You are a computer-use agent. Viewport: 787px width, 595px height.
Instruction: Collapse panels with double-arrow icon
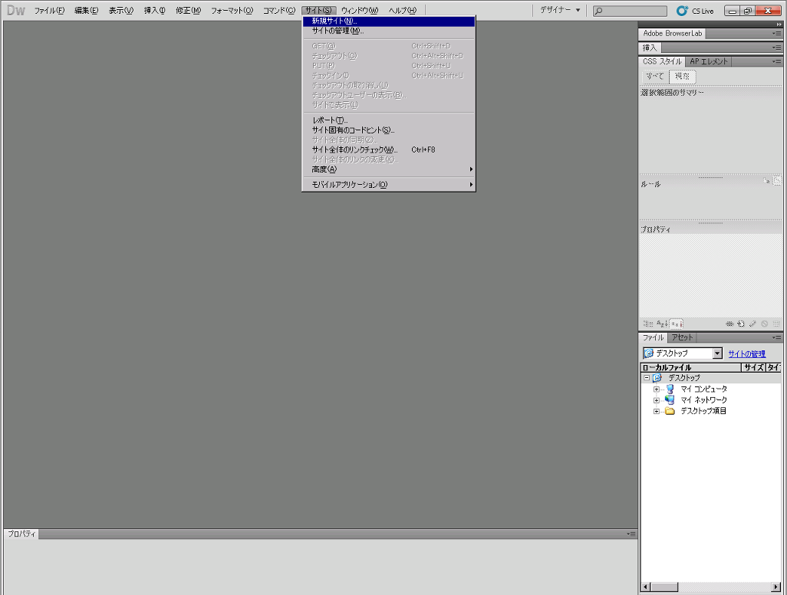[779, 24]
